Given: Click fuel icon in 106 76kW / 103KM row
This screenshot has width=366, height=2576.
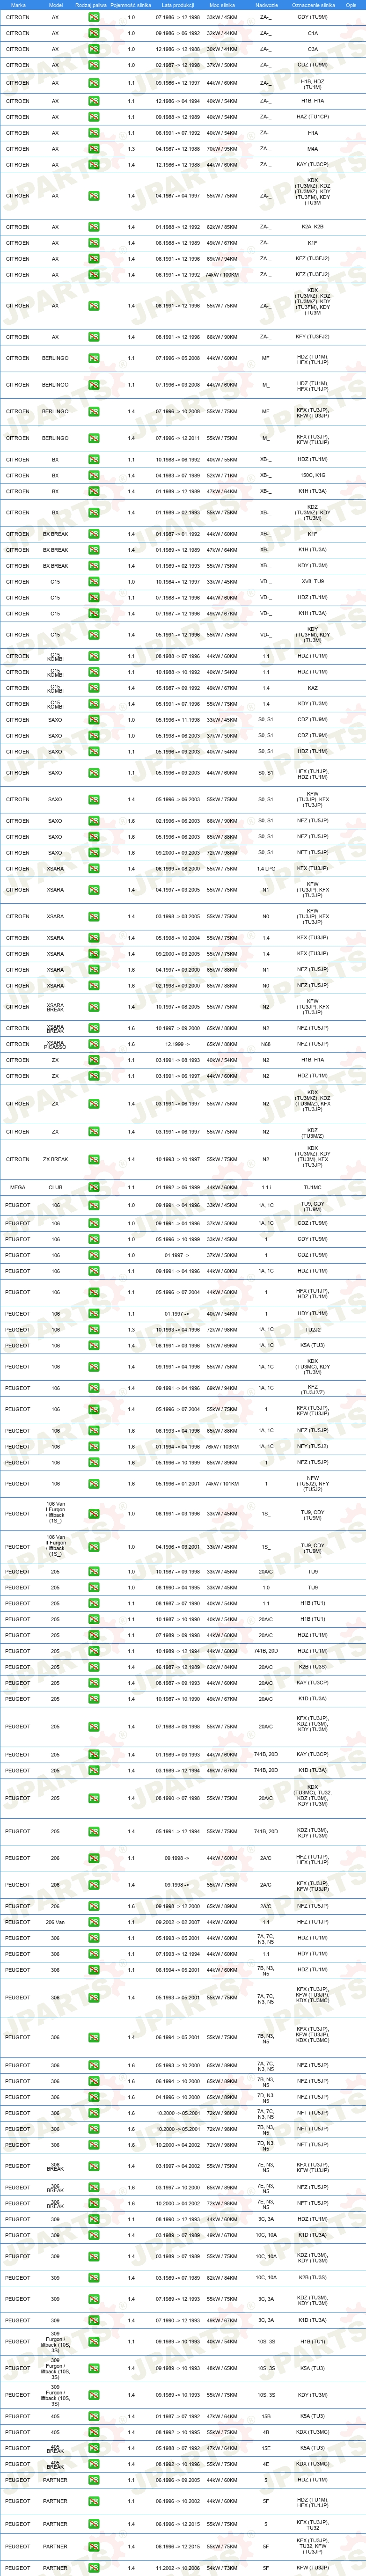Looking at the screenshot, I should coord(94,1447).
